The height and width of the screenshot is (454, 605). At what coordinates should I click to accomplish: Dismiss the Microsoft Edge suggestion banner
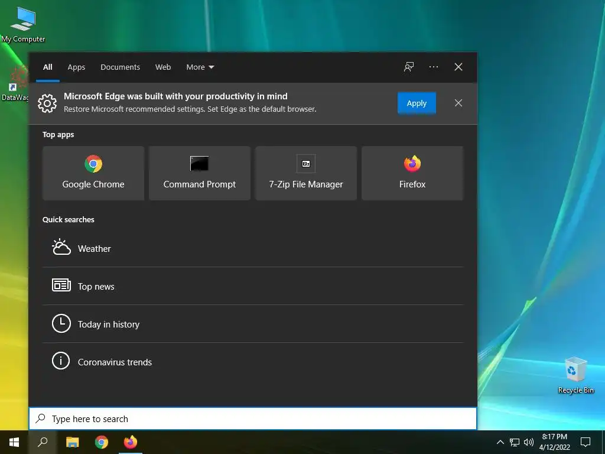click(x=458, y=103)
